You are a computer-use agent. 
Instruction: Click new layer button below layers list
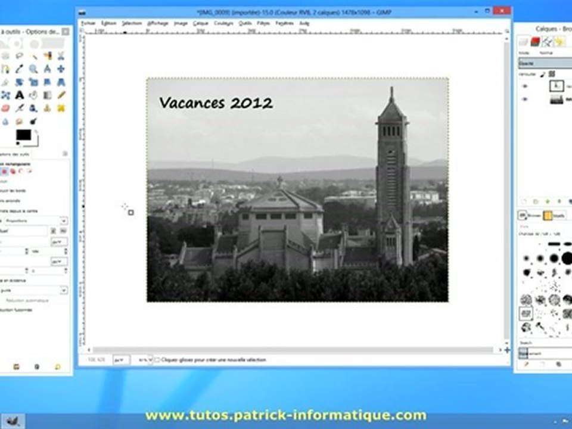[524, 201]
